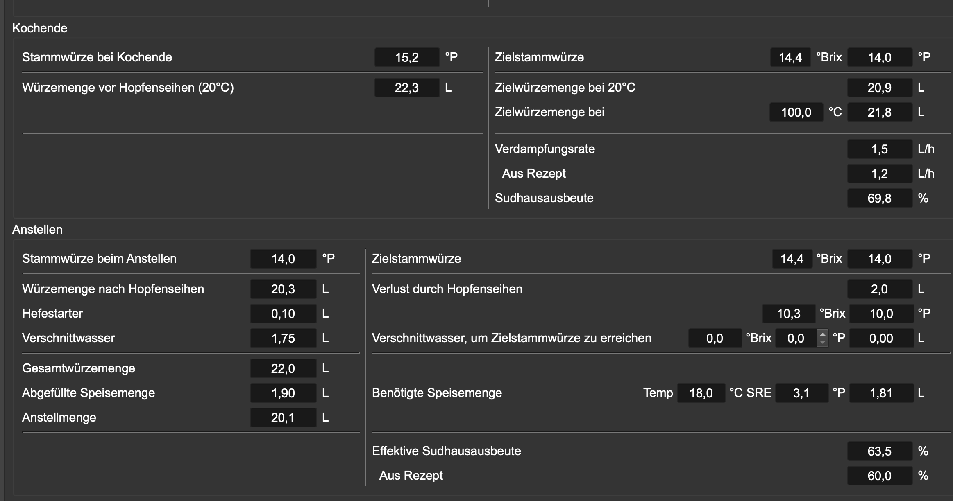Focus the 100,0 °C temperature field
953x501 pixels.
tap(796, 112)
